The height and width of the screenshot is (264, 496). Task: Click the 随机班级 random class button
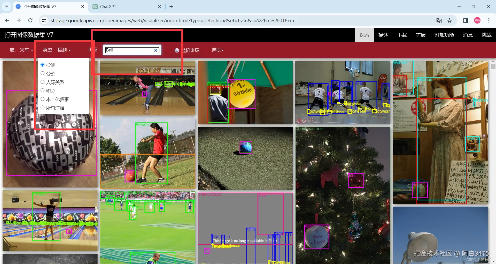187,50
